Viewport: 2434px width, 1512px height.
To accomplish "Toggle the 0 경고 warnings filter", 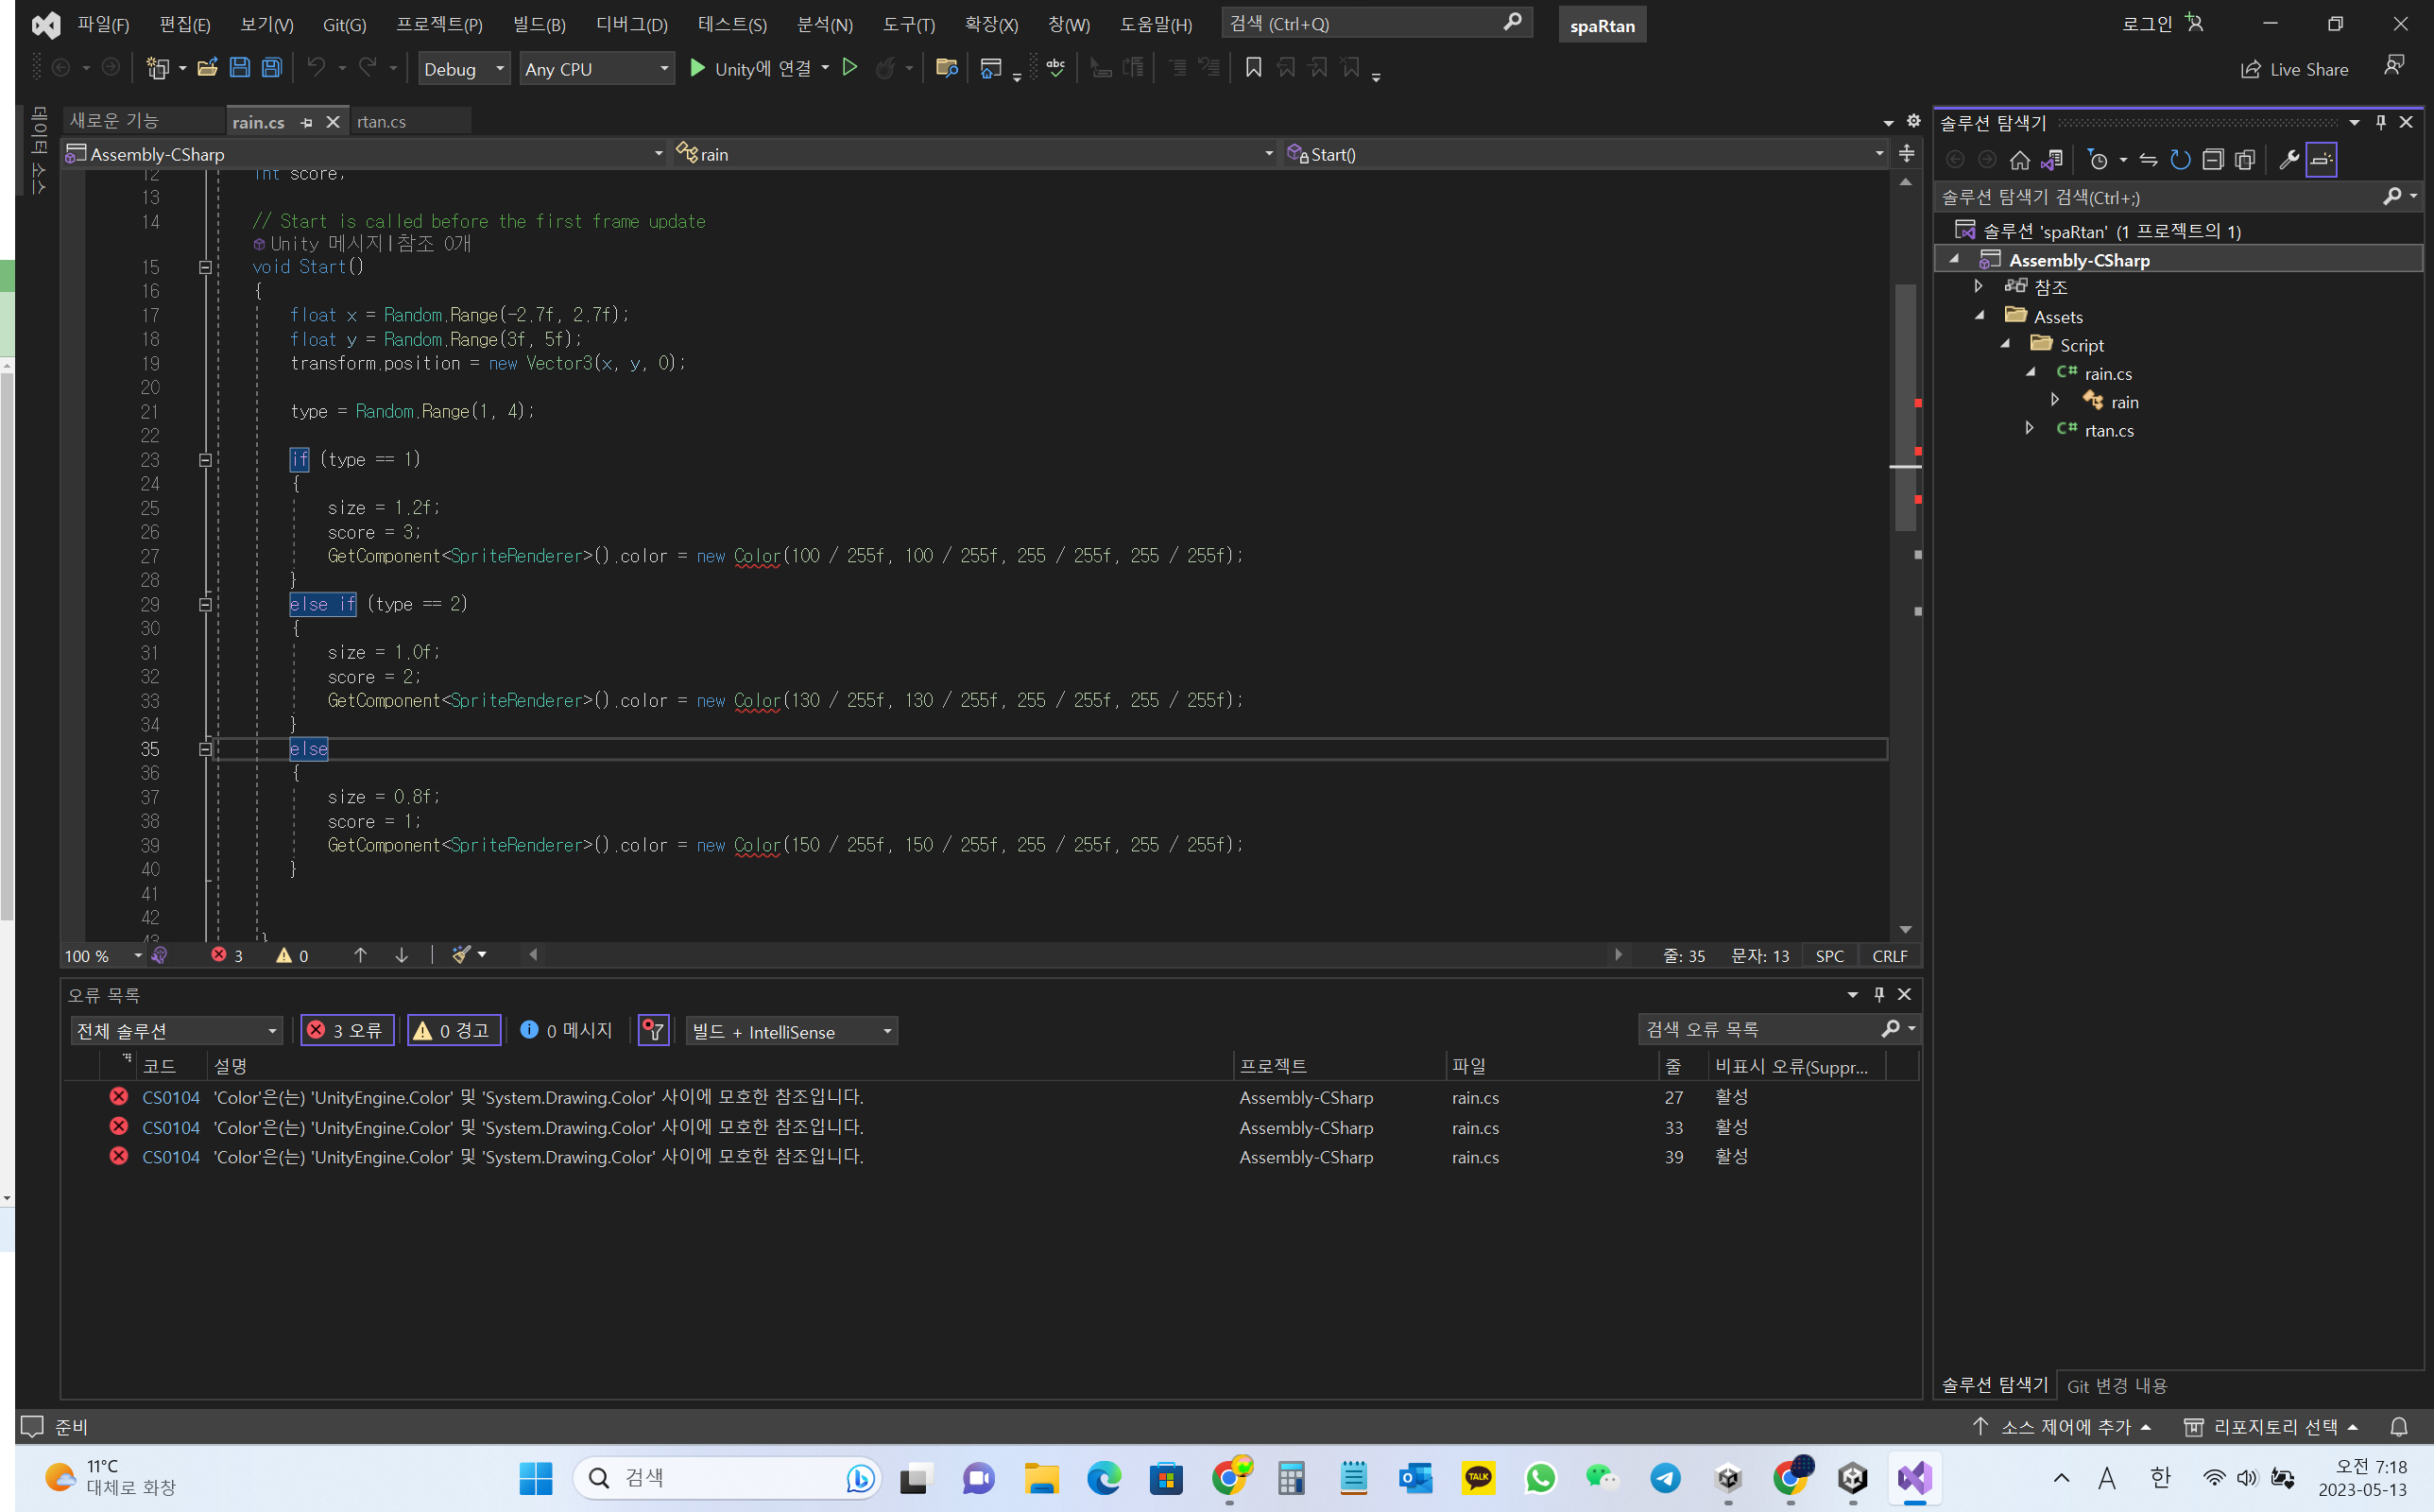I will pos(454,1031).
